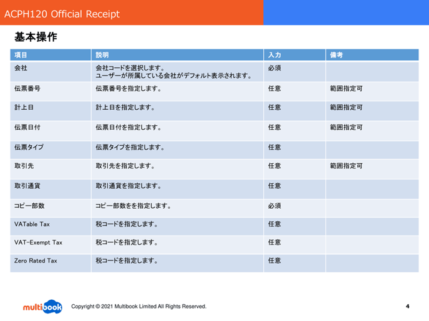Select the 'VATable Tax' item cell
The height and width of the screenshot is (321, 429).
coord(51,227)
